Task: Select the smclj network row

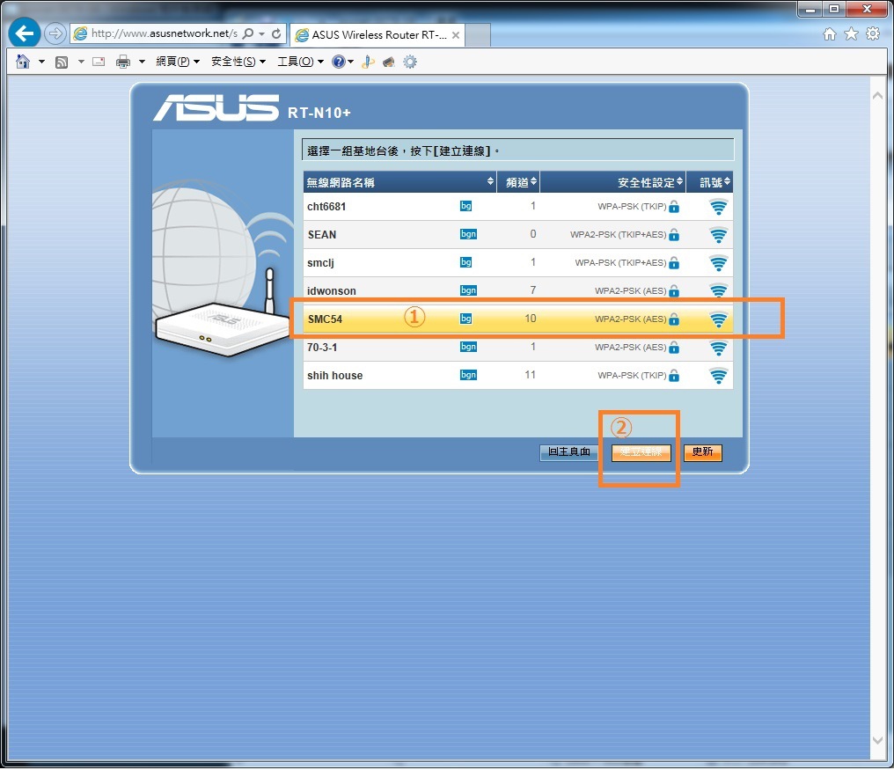Action: (517, 262)
